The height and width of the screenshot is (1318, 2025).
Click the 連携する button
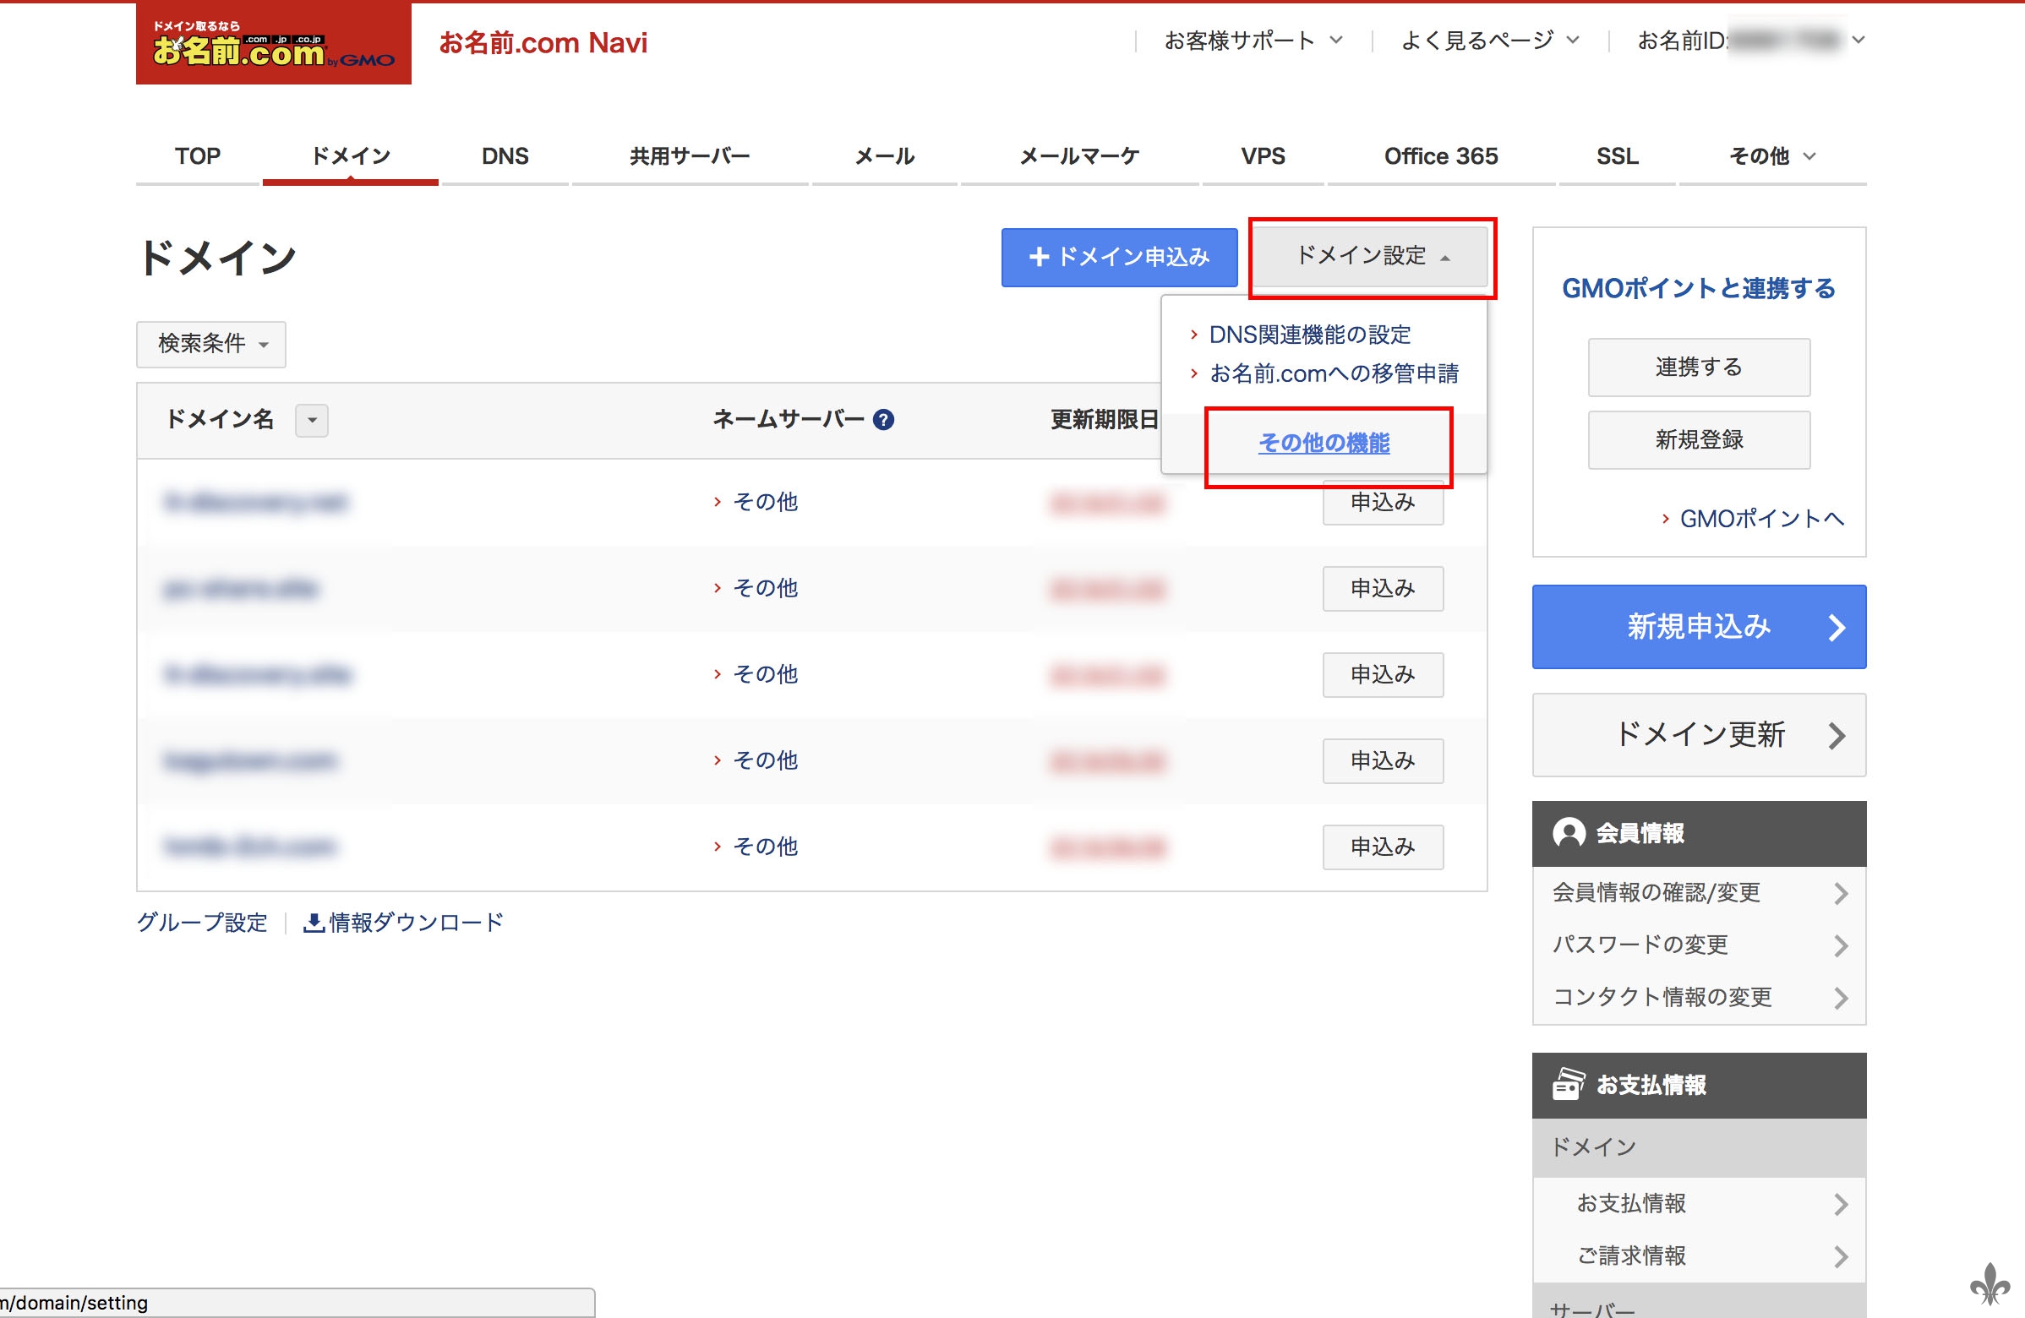point(1698,368)
